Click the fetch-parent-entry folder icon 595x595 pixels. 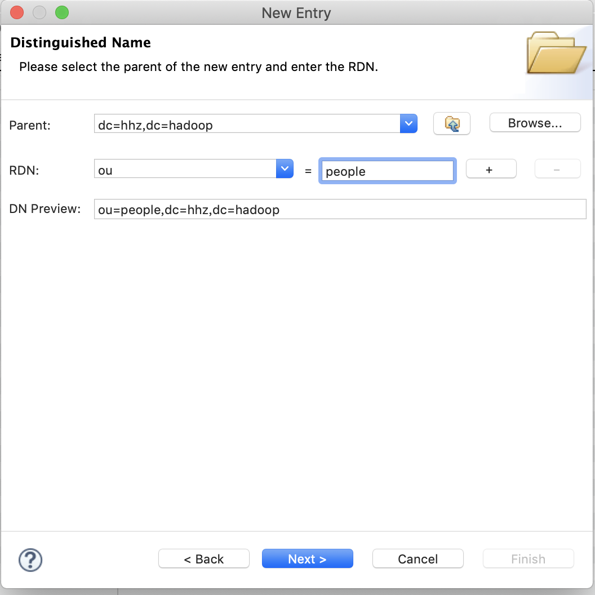point(451,123)
